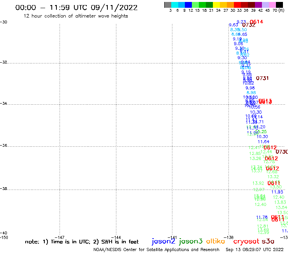Click the red 'cryosat' satellite legend label

(x=246, y=241)
